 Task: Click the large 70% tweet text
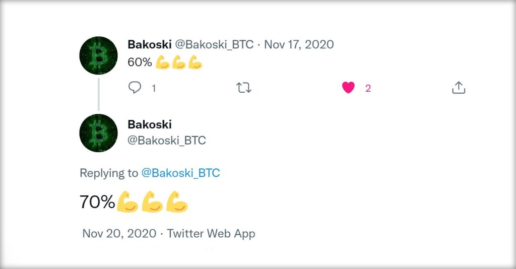coord(98,202)
